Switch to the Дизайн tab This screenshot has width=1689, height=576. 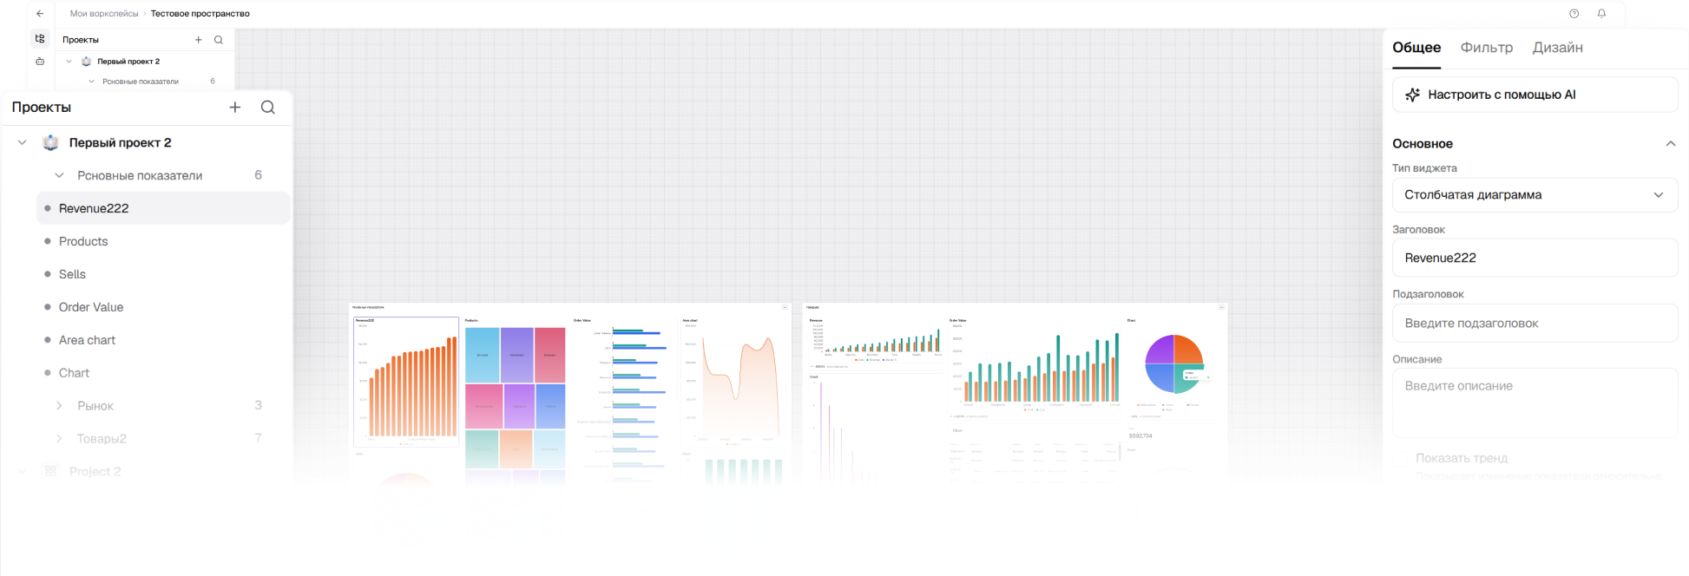(1558, 48)
